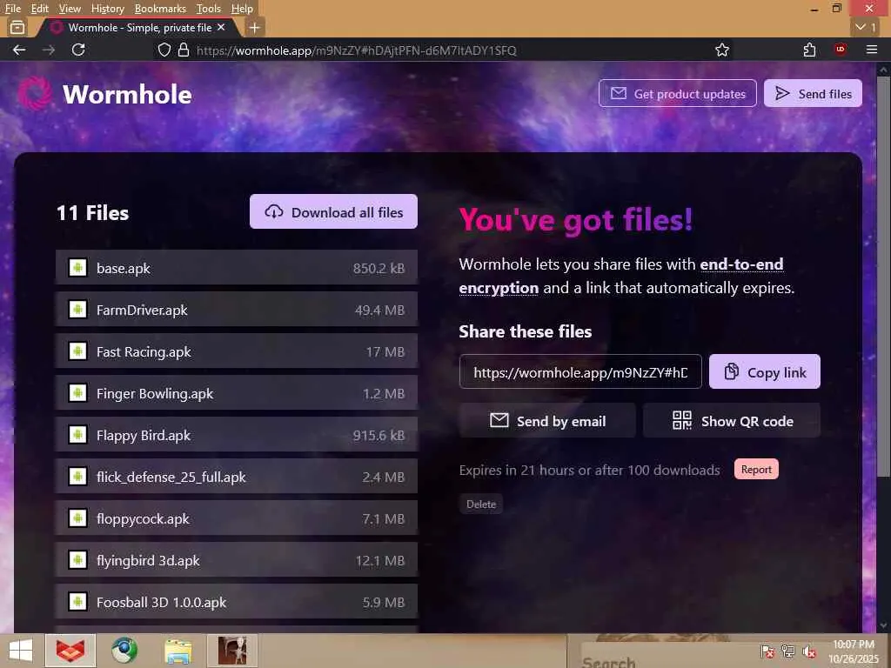Click the Android icon beside flyingbird 3d.apk
Viewport: 891px width, 668px height.
point(77,559)
